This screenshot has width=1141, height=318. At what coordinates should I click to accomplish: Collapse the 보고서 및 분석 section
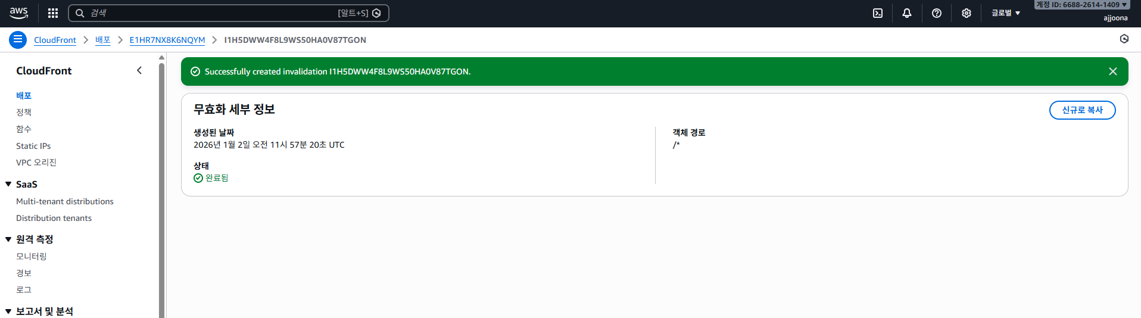(x=8, y=311)
